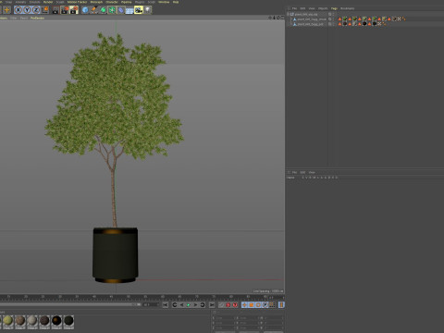Toggle the Y axis lock

point(27,10)
